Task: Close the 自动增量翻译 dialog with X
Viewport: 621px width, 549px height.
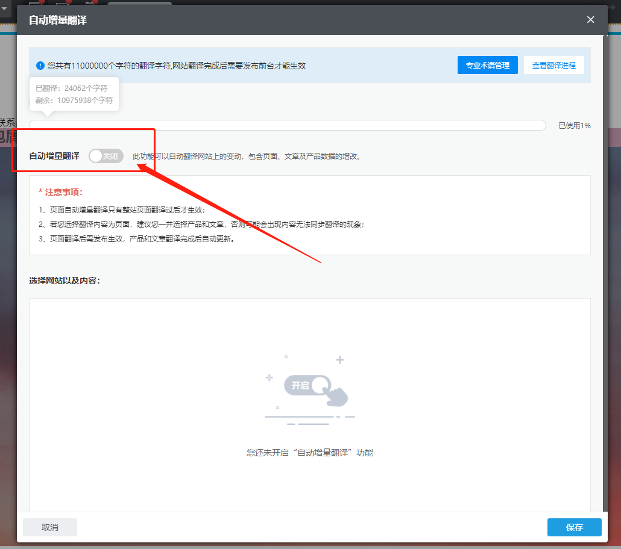Action: [x=590, y=20]
